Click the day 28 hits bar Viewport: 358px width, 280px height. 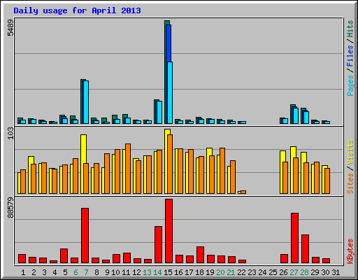(302, 115)
